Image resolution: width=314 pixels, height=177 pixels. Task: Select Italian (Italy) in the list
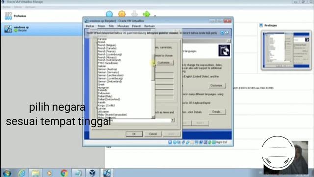click(x=105, y=96)
